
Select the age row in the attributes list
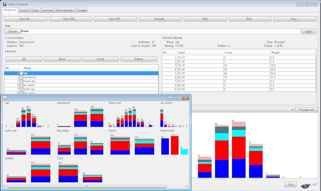[x=81, y=73]
